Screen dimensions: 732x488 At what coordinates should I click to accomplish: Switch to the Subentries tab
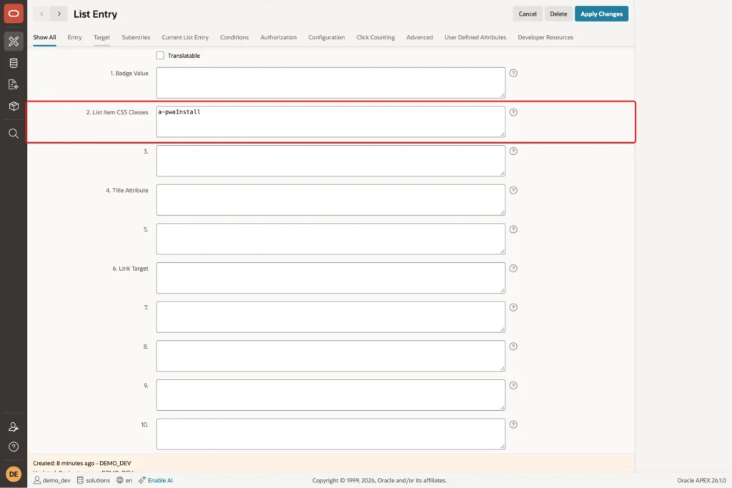pos(136,37)
